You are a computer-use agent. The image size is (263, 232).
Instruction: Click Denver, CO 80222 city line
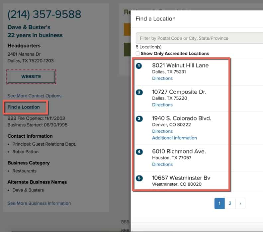coord(171,124)
